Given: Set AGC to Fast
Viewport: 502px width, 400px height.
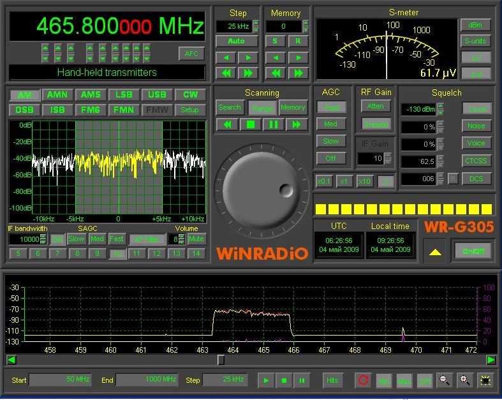Looking at the screenshot, I should pos(331,107).
